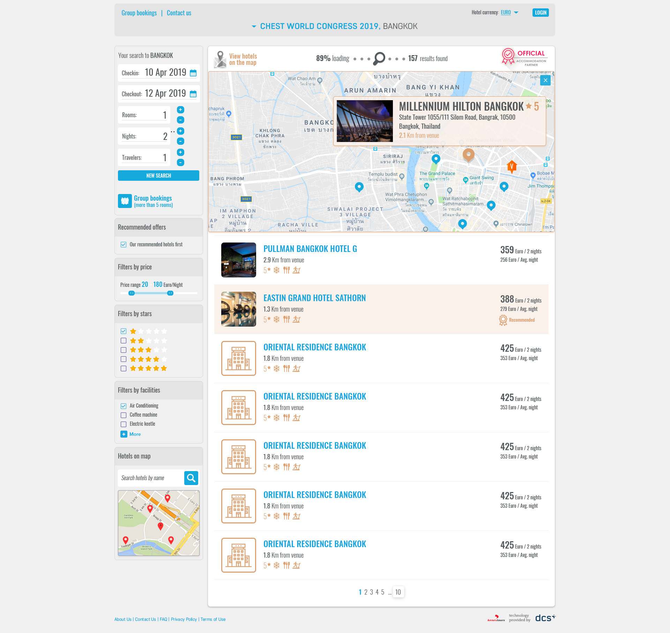Increase Nights using the plus button
This screenshot has width=670, height=633.
point(180,131)
